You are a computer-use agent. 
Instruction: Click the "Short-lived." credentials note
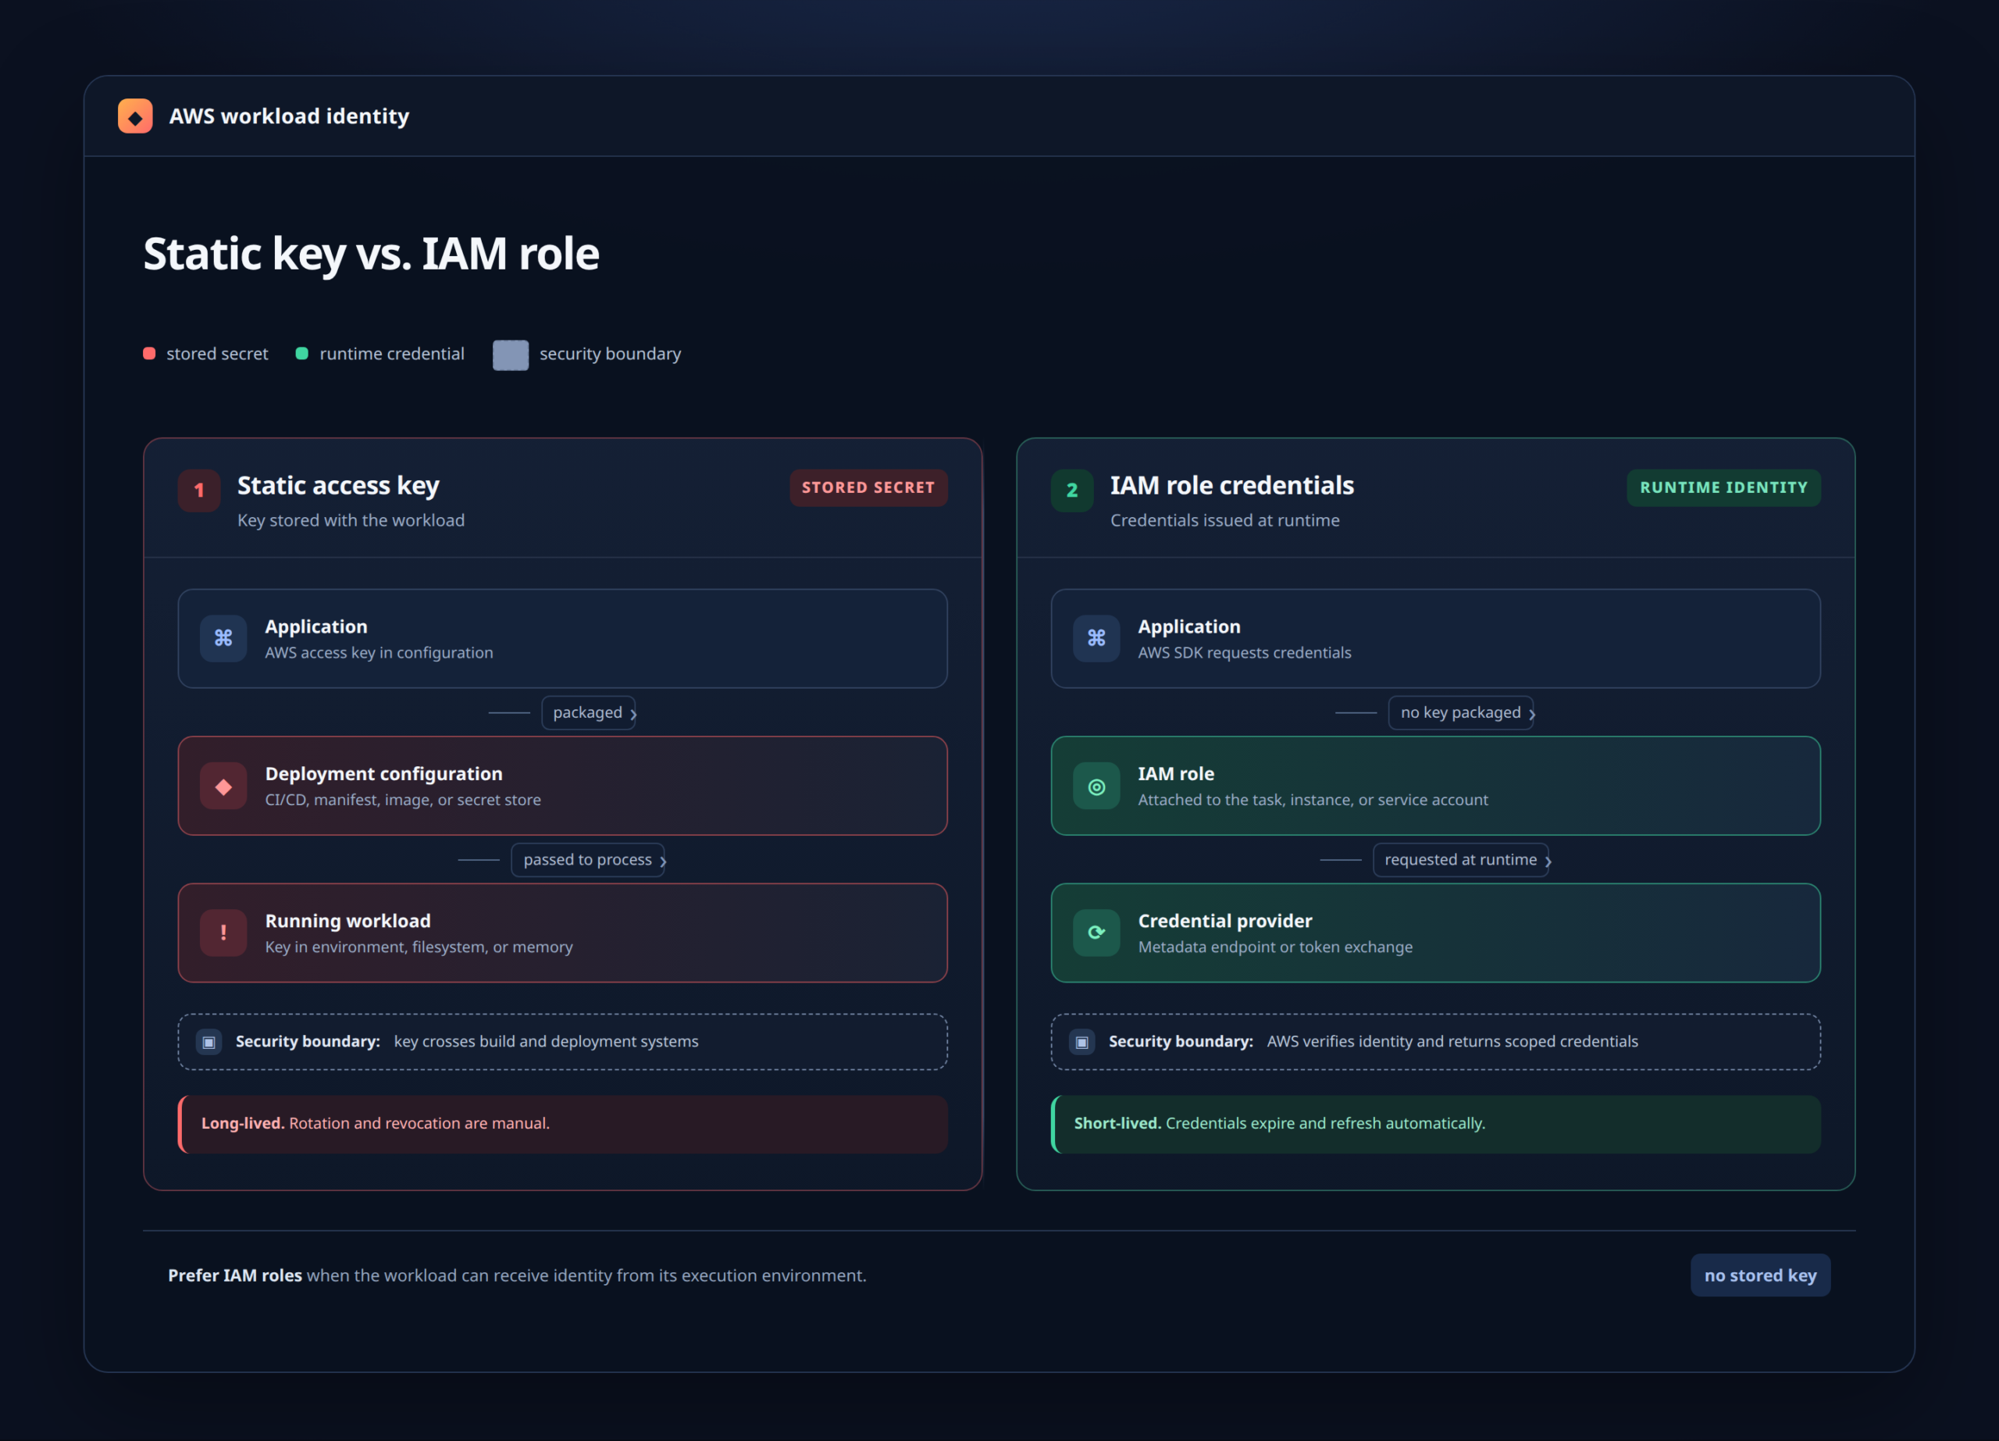pos(1436,1124)
